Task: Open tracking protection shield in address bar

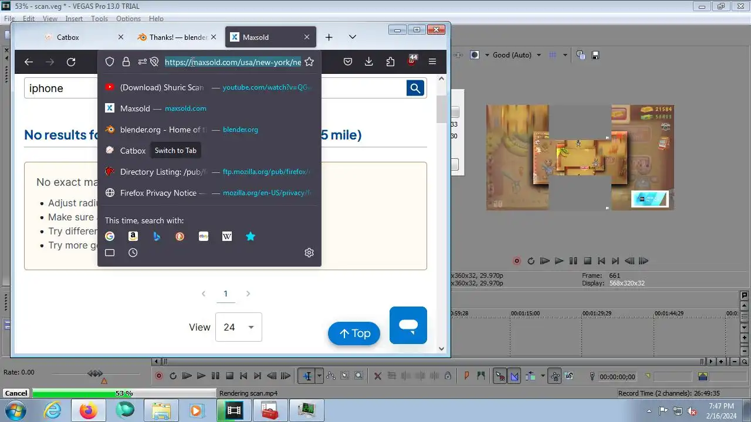Action: tap(109, 62)
